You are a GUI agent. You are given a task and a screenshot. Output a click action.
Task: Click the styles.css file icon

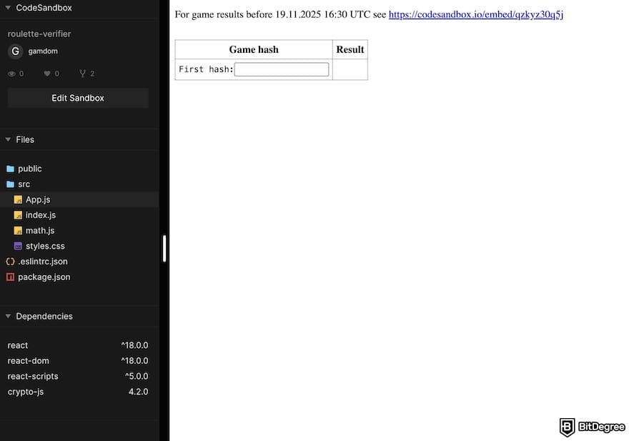click(19, 246)
